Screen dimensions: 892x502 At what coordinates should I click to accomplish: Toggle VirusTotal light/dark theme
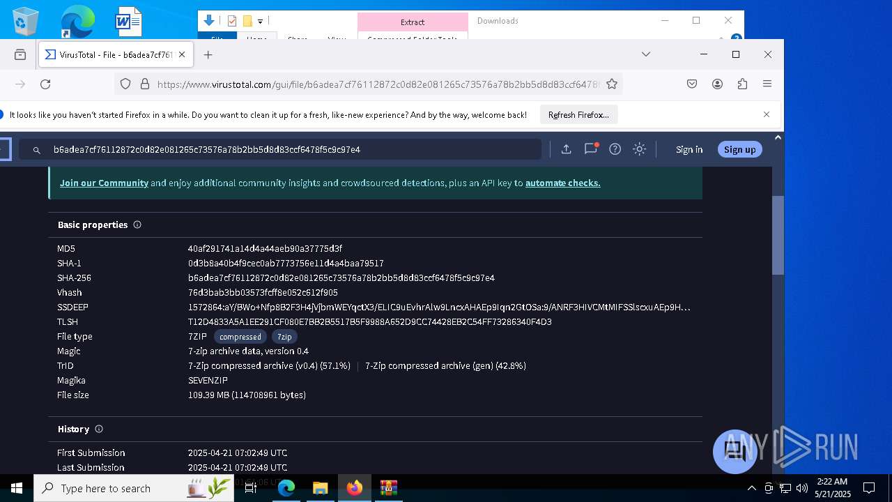640,149
